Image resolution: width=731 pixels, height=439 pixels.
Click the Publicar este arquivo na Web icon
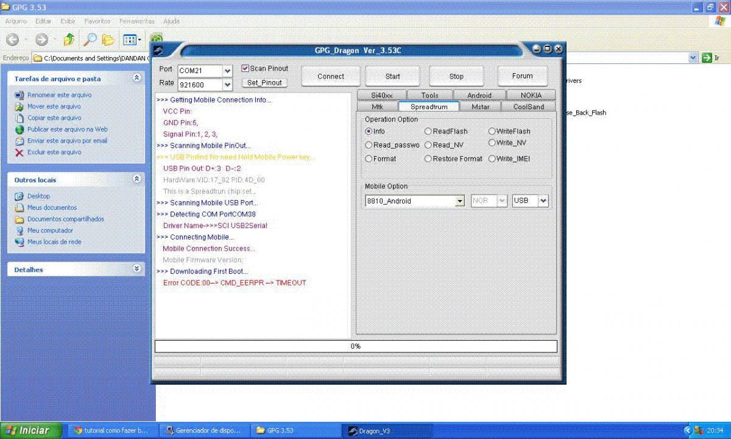click(19, 129)
